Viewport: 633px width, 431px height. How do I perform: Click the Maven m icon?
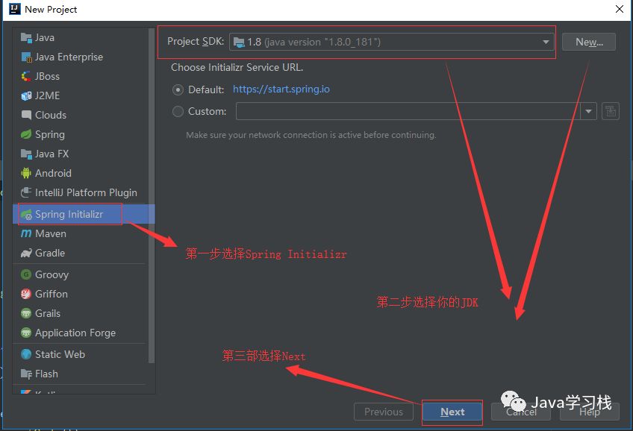[26, 234]
